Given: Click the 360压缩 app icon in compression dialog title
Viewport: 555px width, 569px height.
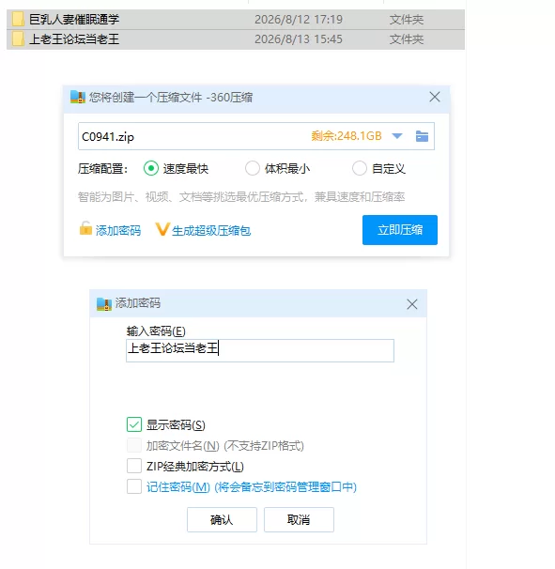Looking at the screenshot, I should [78, 98].
